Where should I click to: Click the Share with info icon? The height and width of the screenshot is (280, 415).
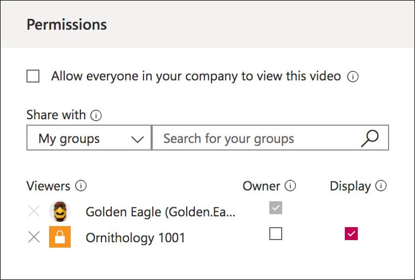(x=97, y=115)
